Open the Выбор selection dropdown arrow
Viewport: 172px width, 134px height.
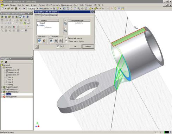click(38, 8)
